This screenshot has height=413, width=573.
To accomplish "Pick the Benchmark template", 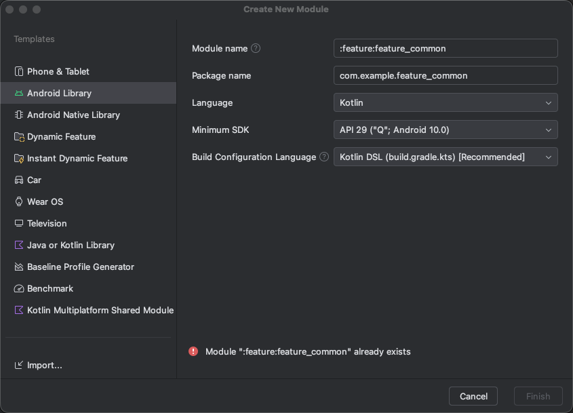I will [x=50, y=288].
